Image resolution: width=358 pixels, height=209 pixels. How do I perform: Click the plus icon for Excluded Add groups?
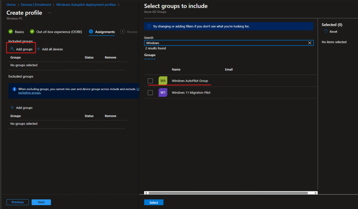[x=13, y=108]
